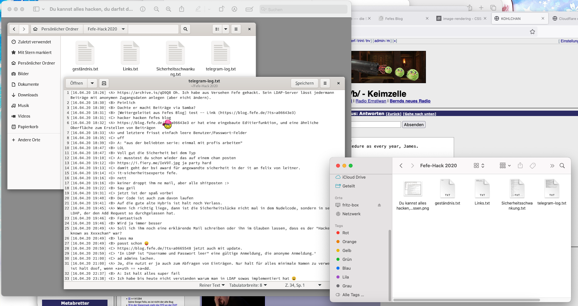The height and width of the screenshot is (306, 578).
Task: Click the form filling icon in Preview
Action: (249, 9)
